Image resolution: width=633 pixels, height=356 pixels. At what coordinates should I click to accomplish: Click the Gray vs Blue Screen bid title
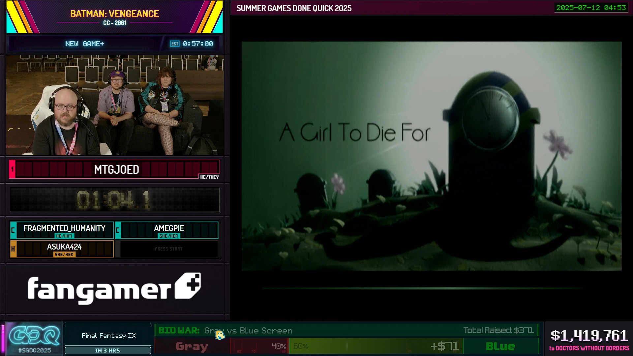coord(248,330)
